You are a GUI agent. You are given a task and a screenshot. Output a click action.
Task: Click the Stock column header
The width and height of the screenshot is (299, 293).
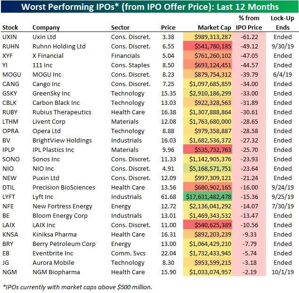pos(10,28)
